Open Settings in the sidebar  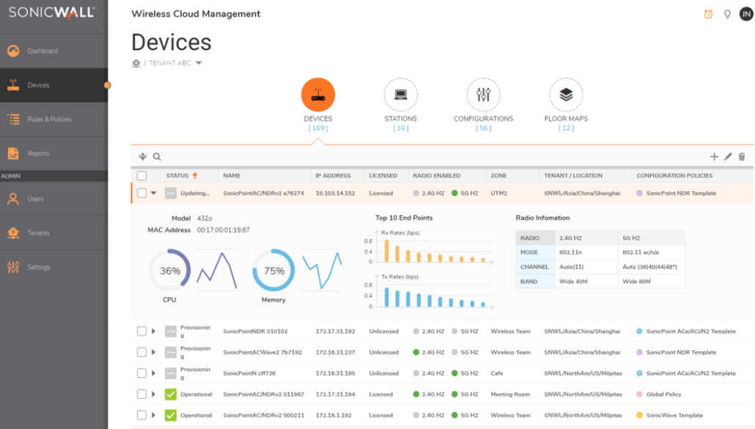[54, 267]
